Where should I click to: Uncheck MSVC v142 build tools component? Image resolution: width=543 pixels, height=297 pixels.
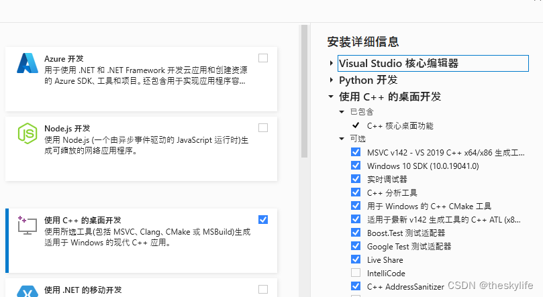point(356,152)
